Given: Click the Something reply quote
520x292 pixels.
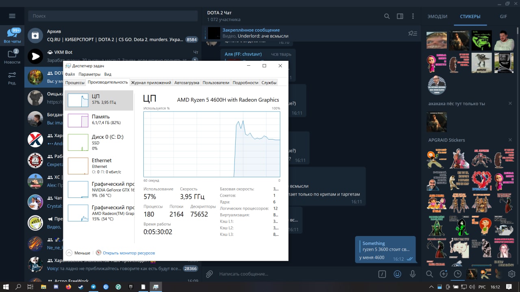Looking at the screenshot, I should pos(385,246).
